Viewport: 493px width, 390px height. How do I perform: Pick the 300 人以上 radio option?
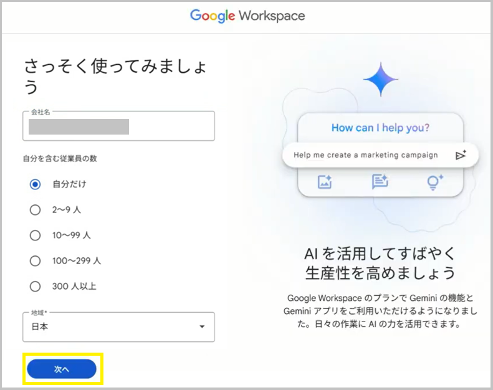[x=35, y=287]
